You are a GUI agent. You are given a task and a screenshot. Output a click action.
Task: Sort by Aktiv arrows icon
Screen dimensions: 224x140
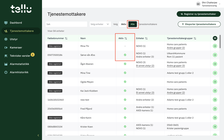126,38
